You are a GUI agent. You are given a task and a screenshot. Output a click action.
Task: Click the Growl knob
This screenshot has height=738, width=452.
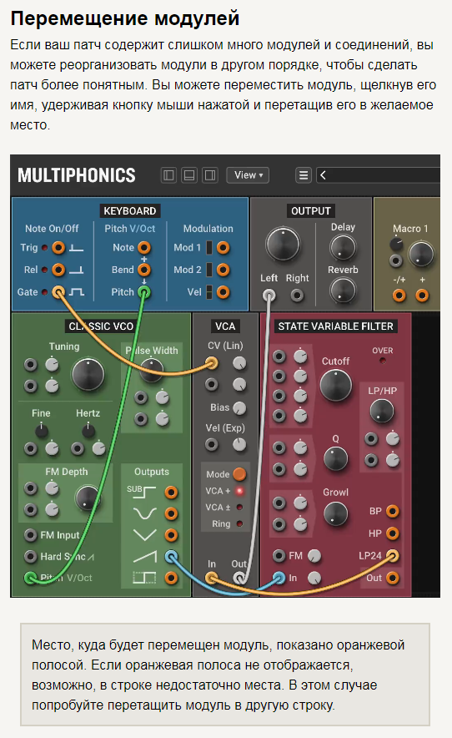tap(335, 513)
